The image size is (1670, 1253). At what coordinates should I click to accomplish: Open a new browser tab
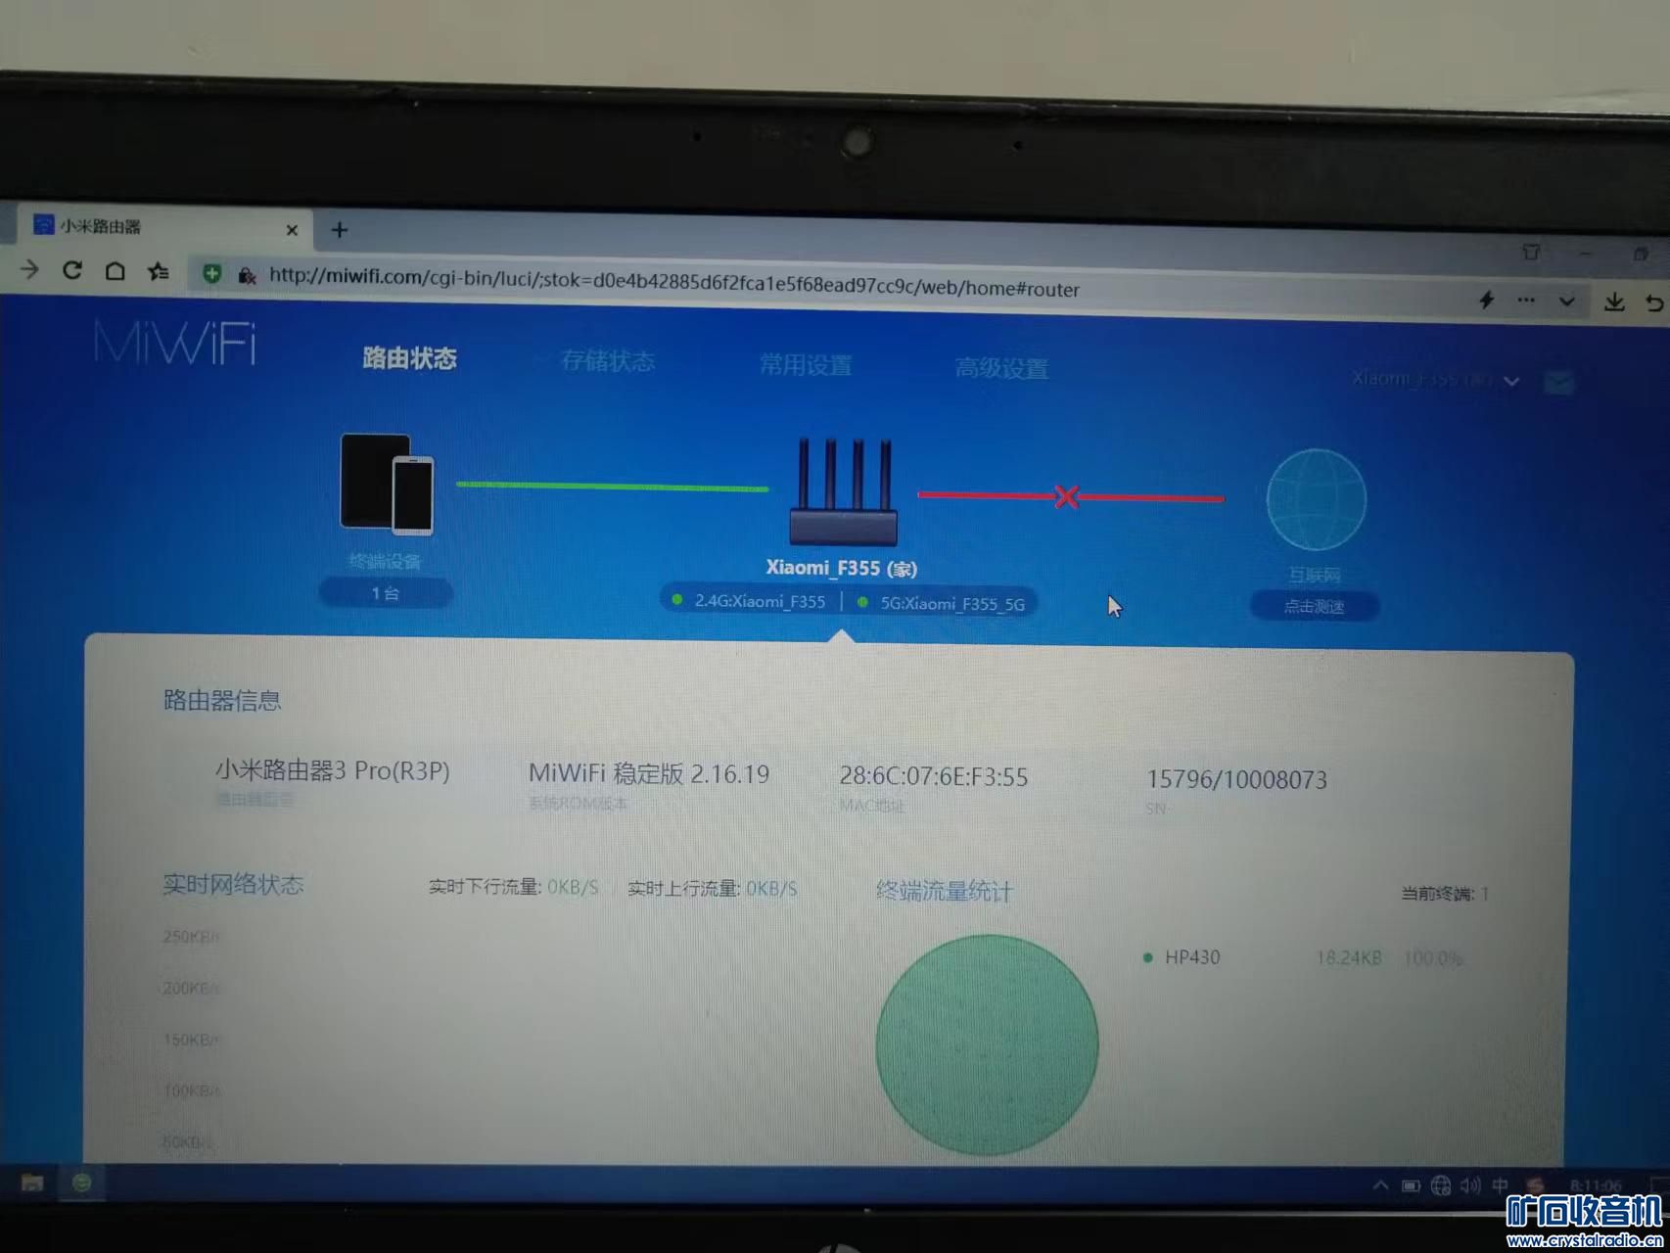pos(340,230)
